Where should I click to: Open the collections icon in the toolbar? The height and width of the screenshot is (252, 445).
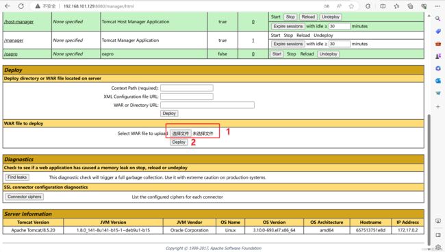point(410,6)
